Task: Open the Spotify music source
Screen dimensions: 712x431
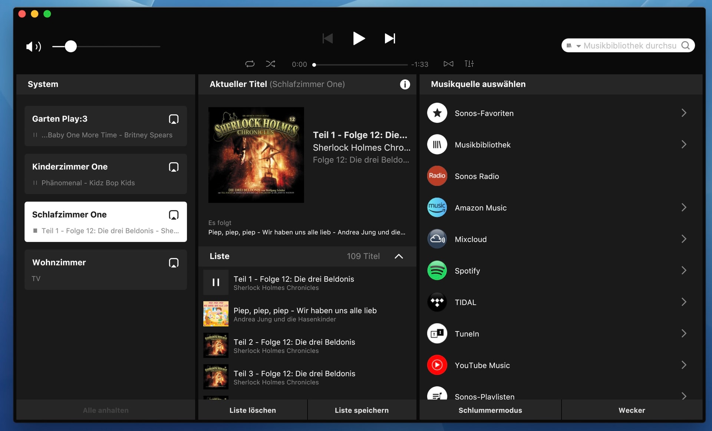Action: click(467, 271)
